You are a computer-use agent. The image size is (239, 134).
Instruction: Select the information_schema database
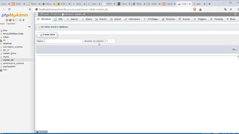(13, 47)
